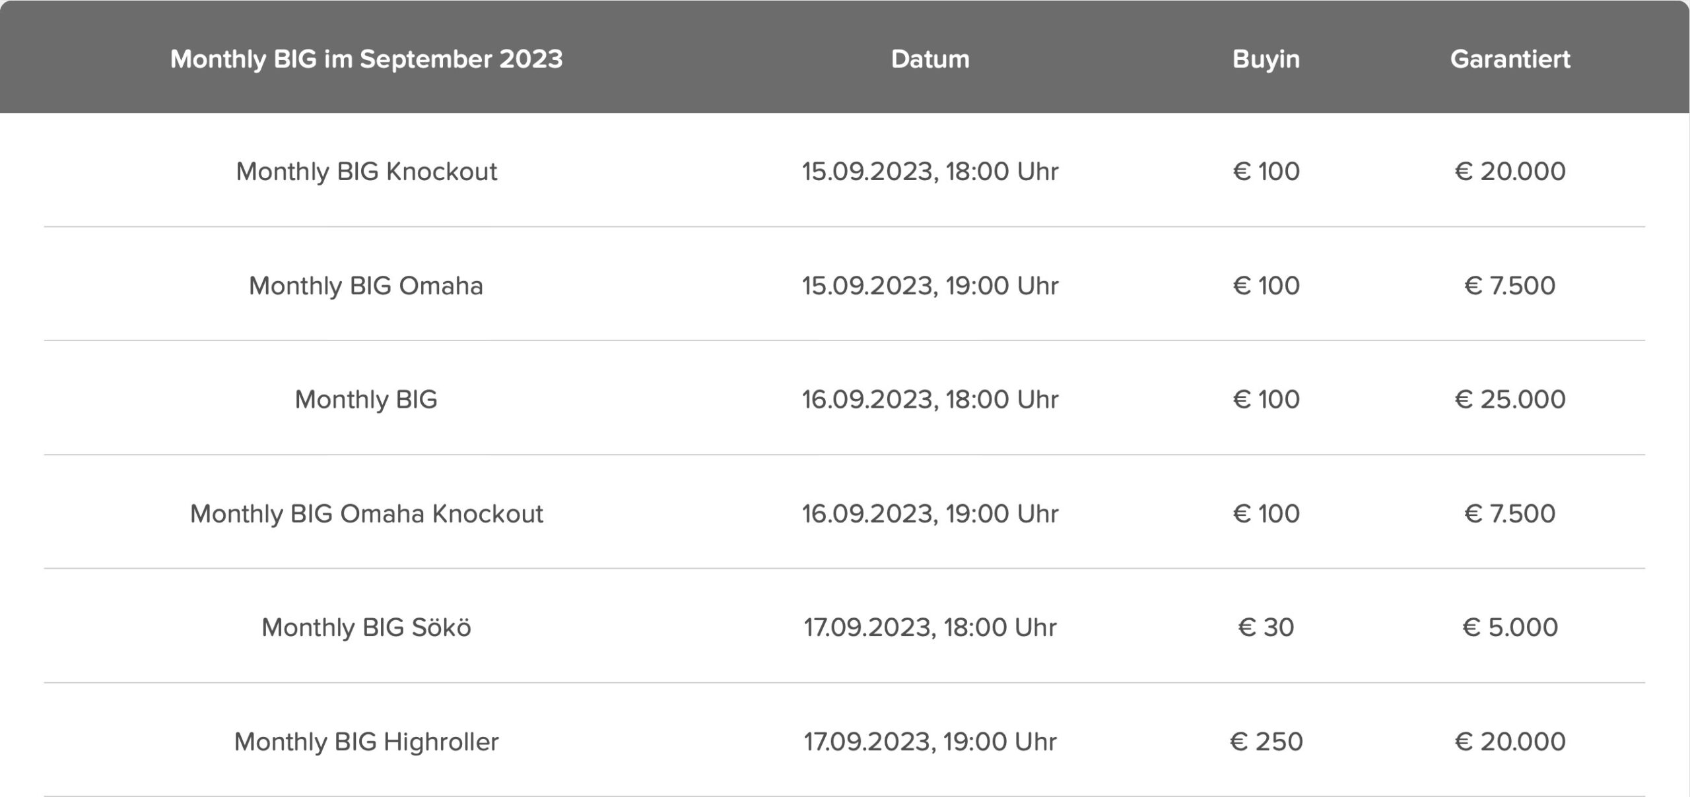Viewport: 1690px width, 797px height.
Task: Open the Monthly BIG Sökö tournament
Action: 366,627
